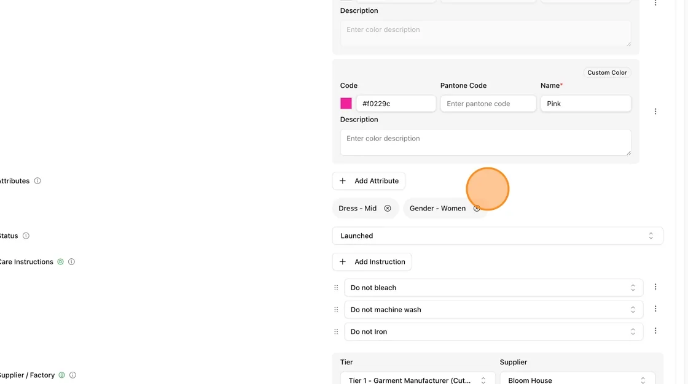
Task: Click drag handle of Do not machine wash
Action: (x=336, y=310)
